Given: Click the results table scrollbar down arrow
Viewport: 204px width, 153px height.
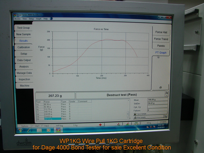Looking at the screenshot, I should click(128, 118).
